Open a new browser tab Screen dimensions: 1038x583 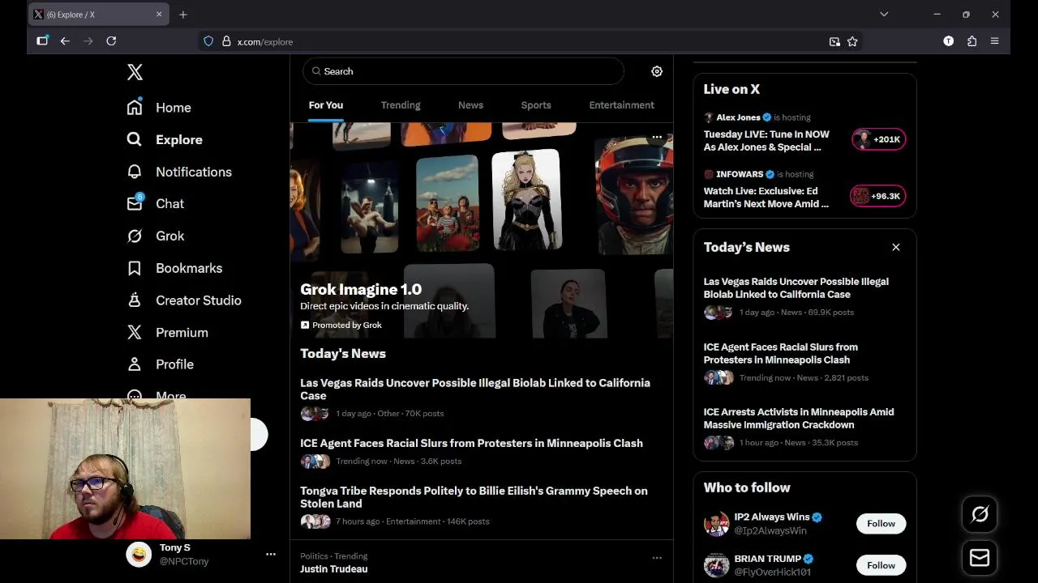pyautogui.click(x=183, y=15)
